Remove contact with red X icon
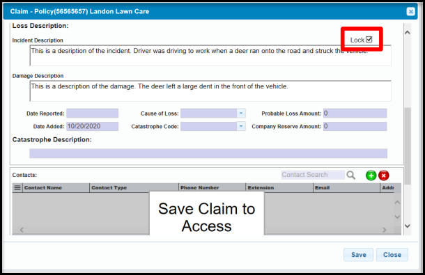Screen dimensions: 425x275 [x=383, y=175]
